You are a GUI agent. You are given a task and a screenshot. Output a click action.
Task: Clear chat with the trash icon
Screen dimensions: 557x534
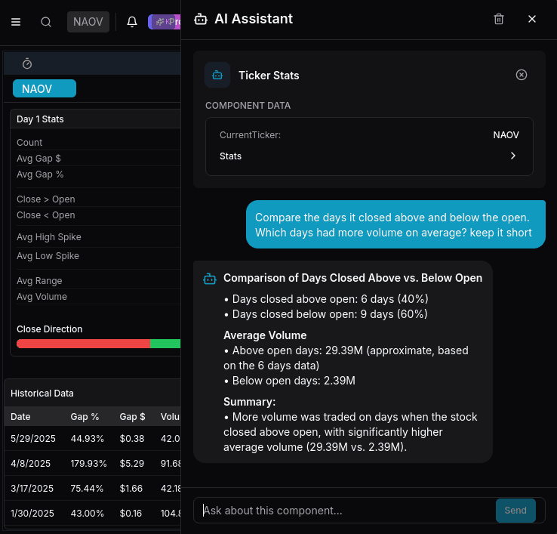pyautogui.click(x=499, y=19)
